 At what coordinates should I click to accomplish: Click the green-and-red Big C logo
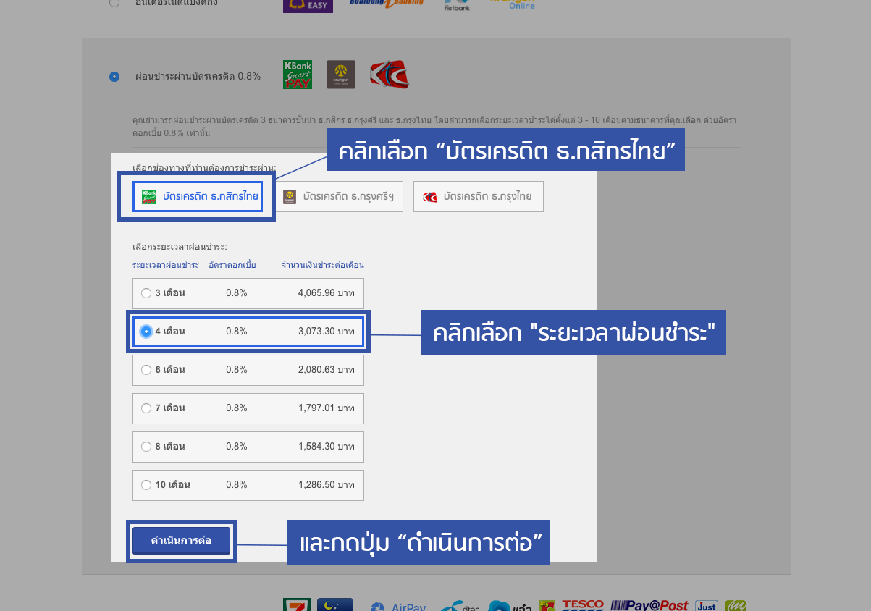pos(547,606)
